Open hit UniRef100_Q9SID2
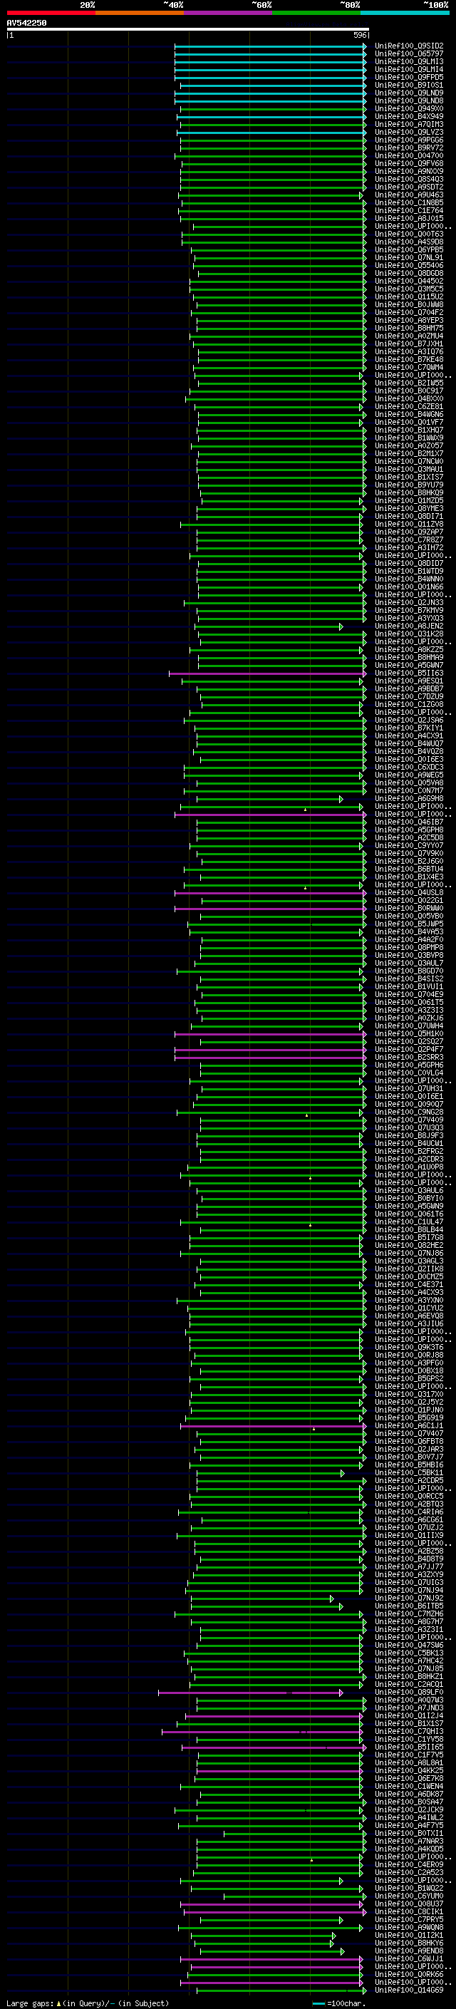This screenshot has height=2009, width=456. point(409,46)
